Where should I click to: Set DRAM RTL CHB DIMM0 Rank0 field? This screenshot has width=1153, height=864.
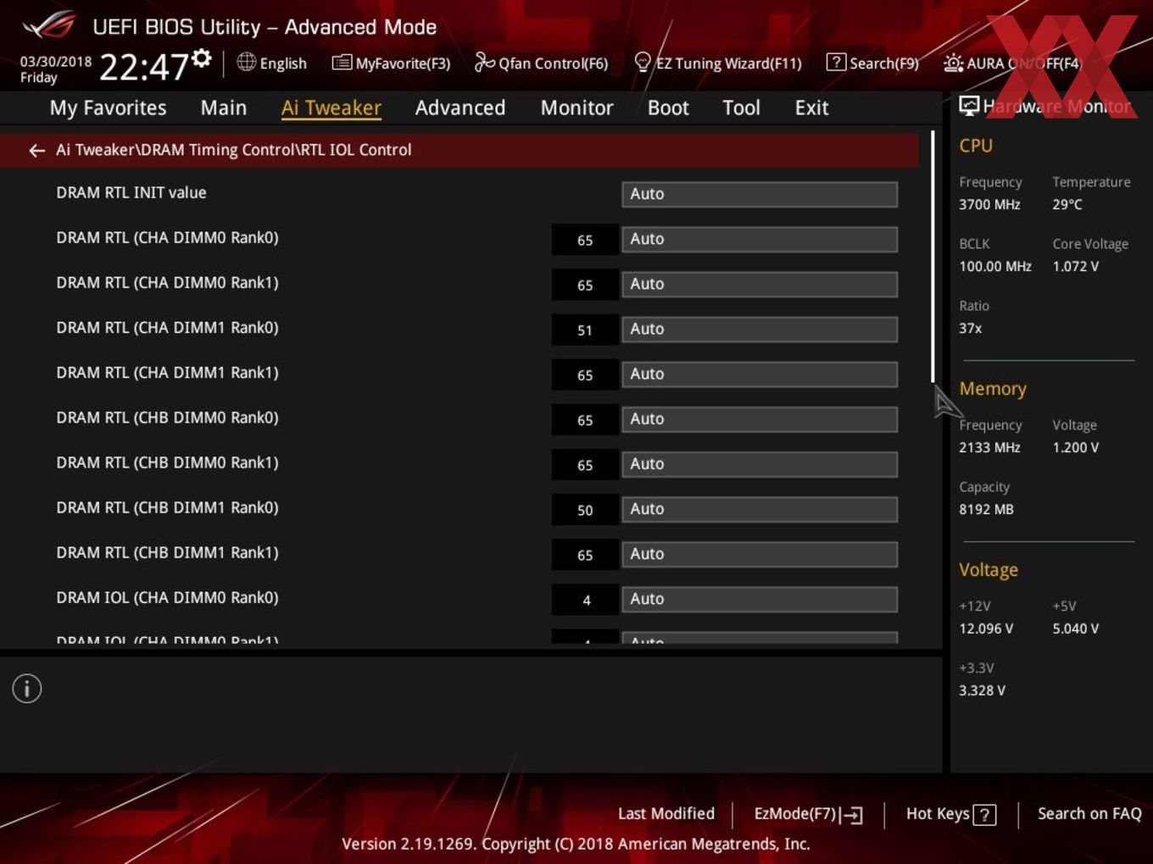coord(760,418)
